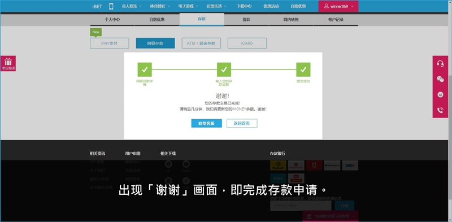This screenshot has width=452, height=222.
Task: Choose the ATM / 现金存款 method
Action: coord(201,43)
